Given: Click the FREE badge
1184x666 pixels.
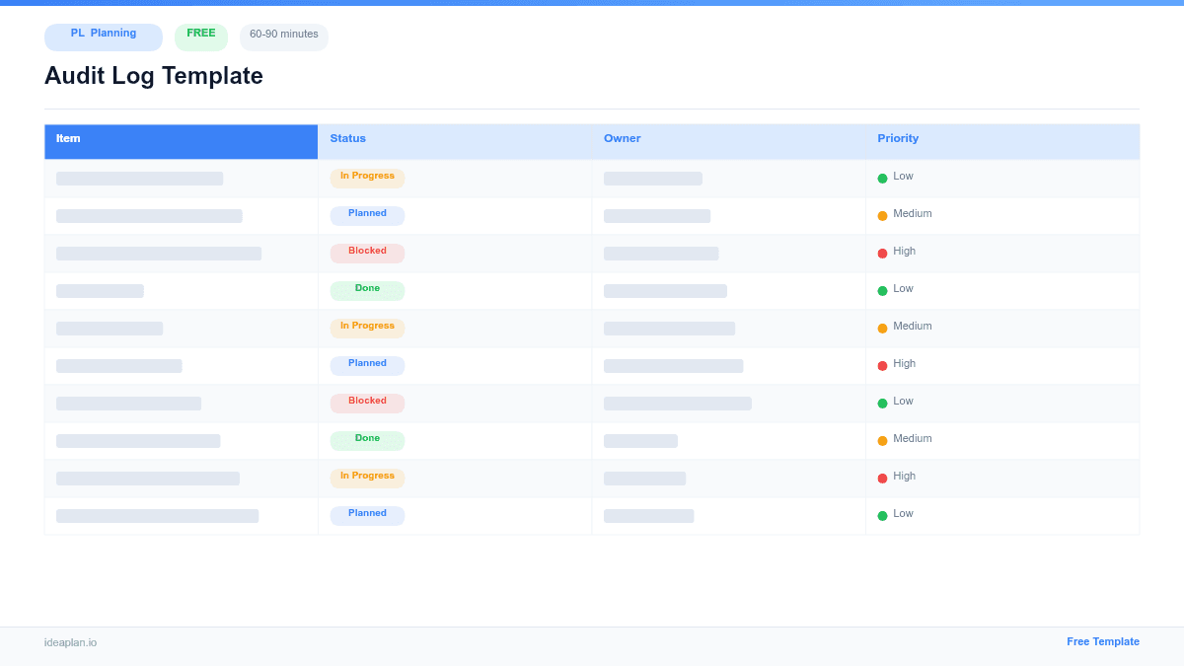Looking at the screenshot, I should 201,34.
